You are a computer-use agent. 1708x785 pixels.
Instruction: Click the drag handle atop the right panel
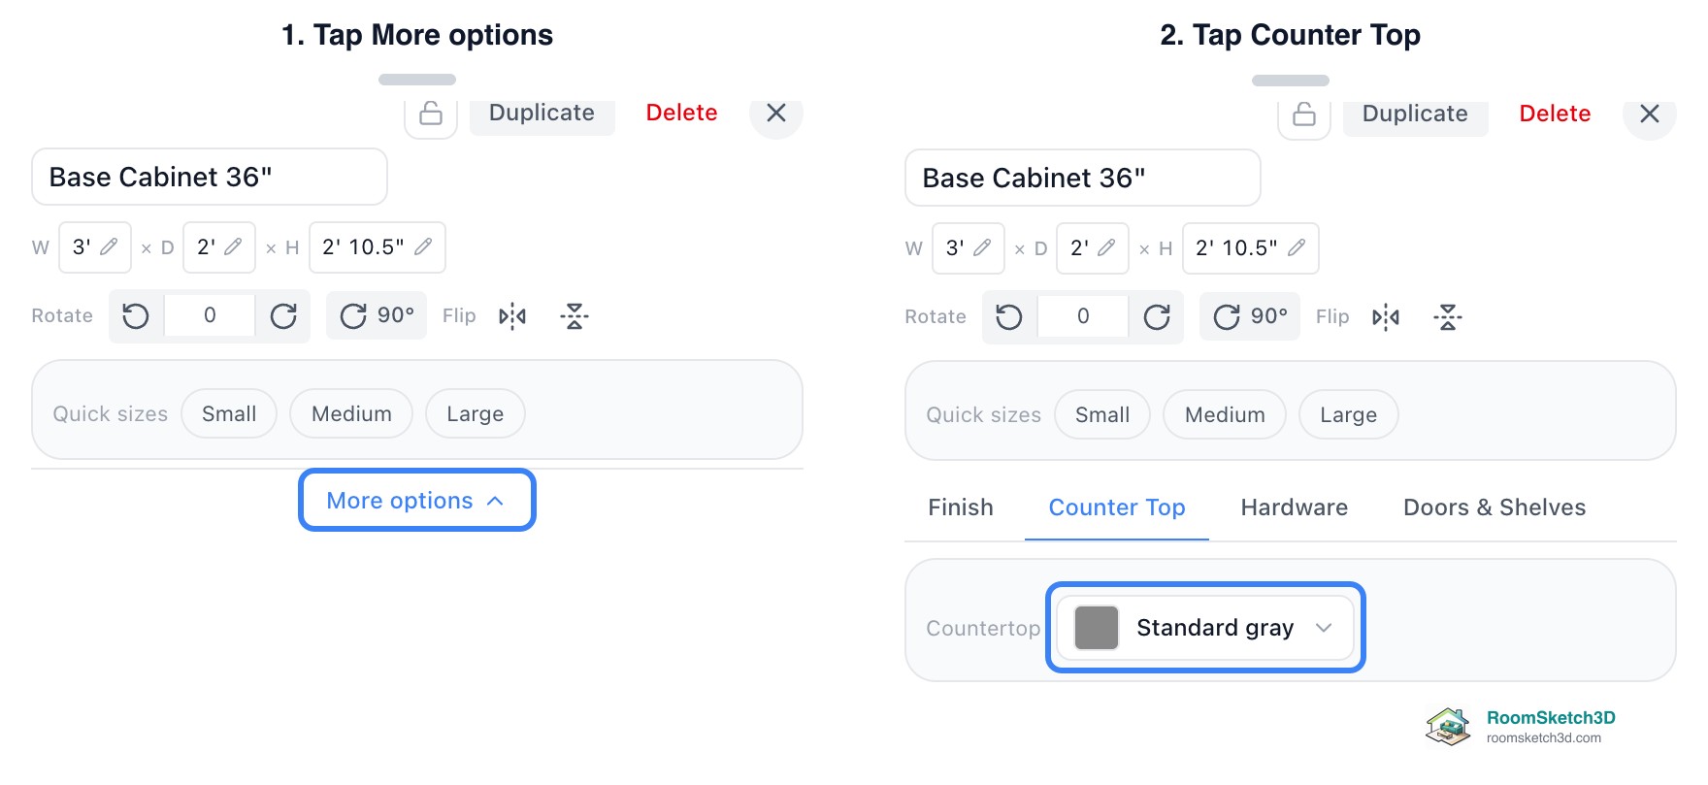pyautogui.click(x=1291, y=81)
